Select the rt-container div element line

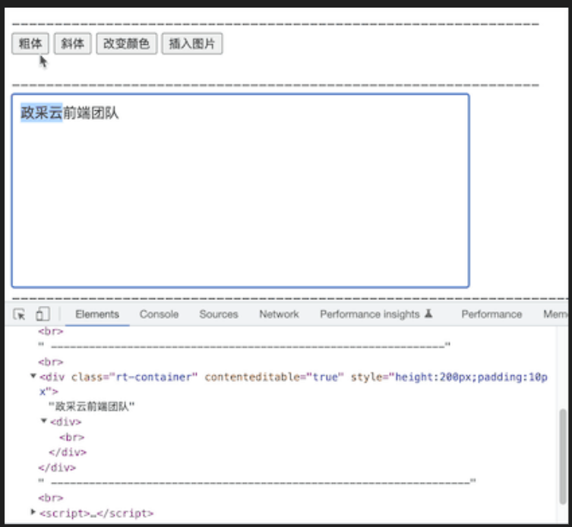click(x=294, y=384)
